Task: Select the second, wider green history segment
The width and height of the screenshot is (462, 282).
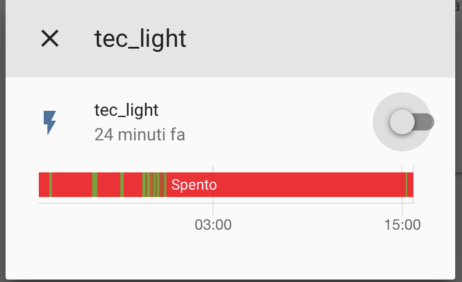Action: [x=95, y=185]
